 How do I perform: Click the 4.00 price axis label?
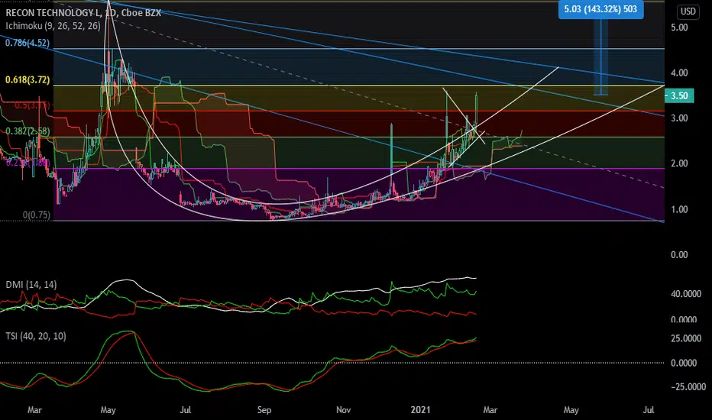coord(679,73)
